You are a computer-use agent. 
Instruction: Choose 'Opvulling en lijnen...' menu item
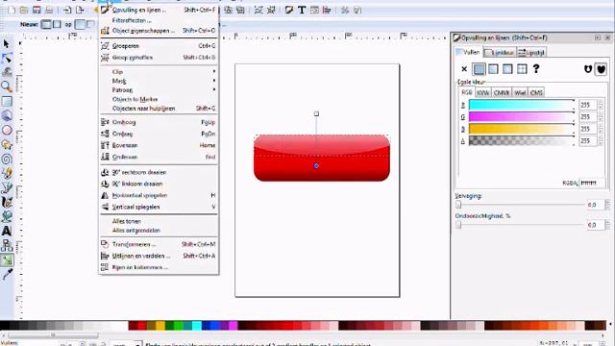tap(159, 10)
